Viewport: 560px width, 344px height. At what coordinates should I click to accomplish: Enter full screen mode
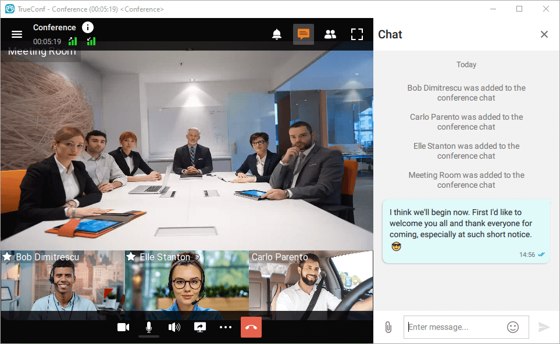click(356, 34)
